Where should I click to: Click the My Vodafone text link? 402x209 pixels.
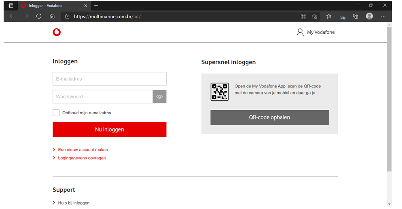pos(321,32)
